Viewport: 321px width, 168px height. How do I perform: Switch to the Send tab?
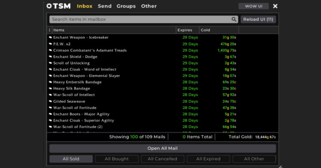click(104, 6)
